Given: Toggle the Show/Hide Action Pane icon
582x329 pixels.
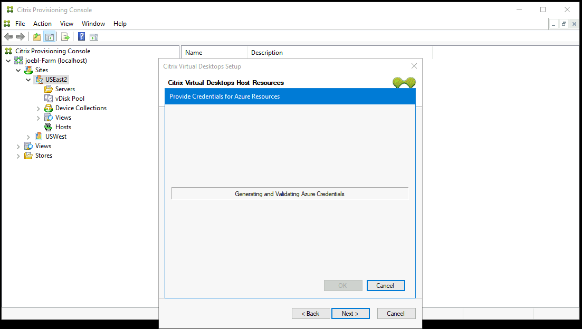Looking at the screenshot, I should 94,36.
